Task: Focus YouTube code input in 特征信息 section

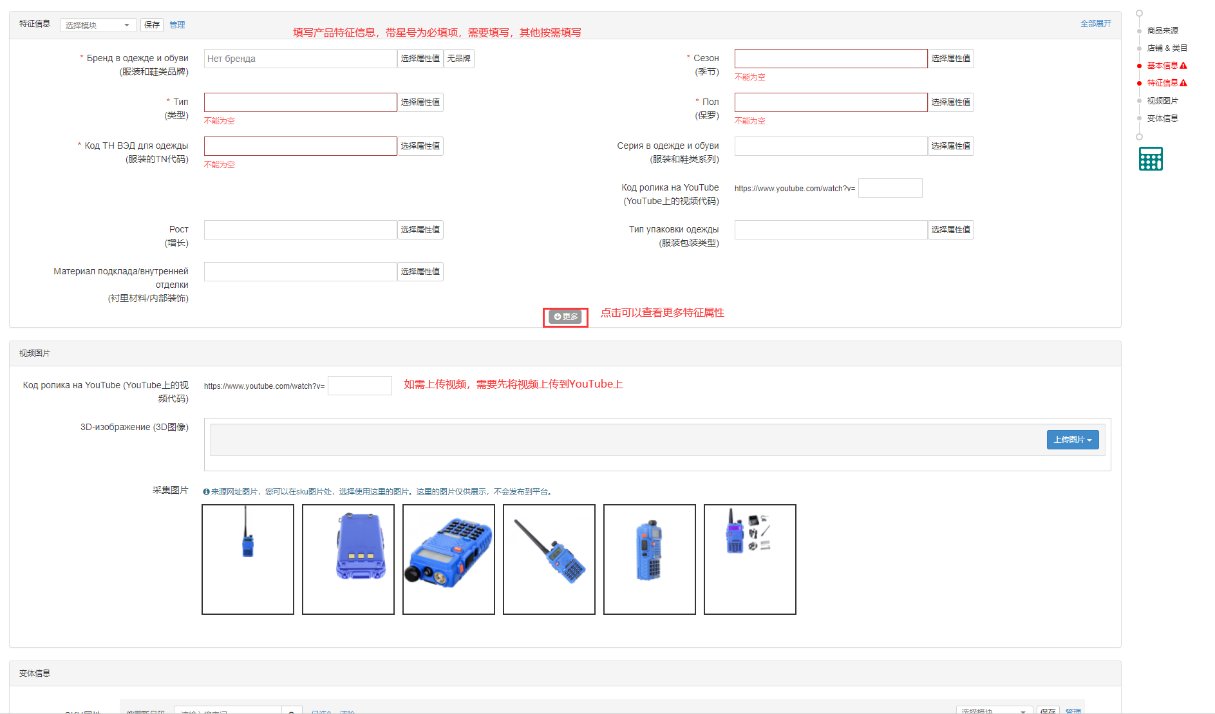Action: (890, 188)
